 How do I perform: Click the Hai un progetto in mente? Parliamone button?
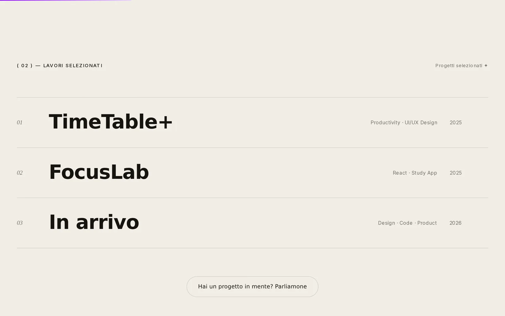(252, 287)
